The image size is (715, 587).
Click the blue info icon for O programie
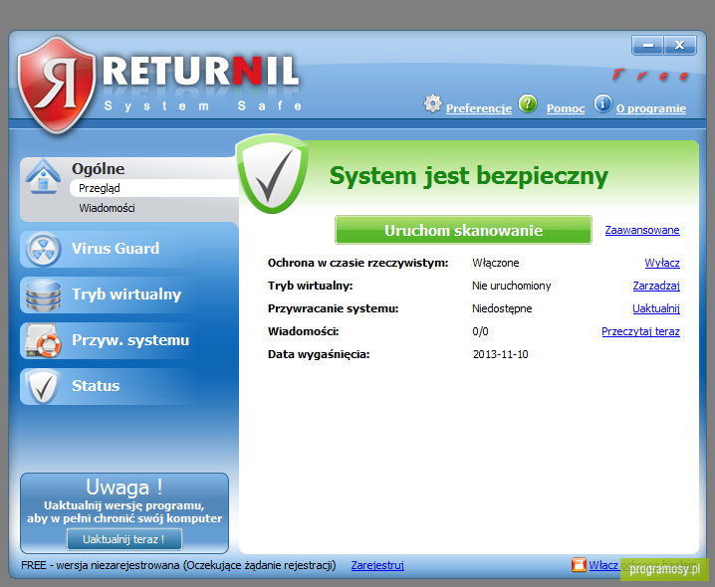pos(602,103)
